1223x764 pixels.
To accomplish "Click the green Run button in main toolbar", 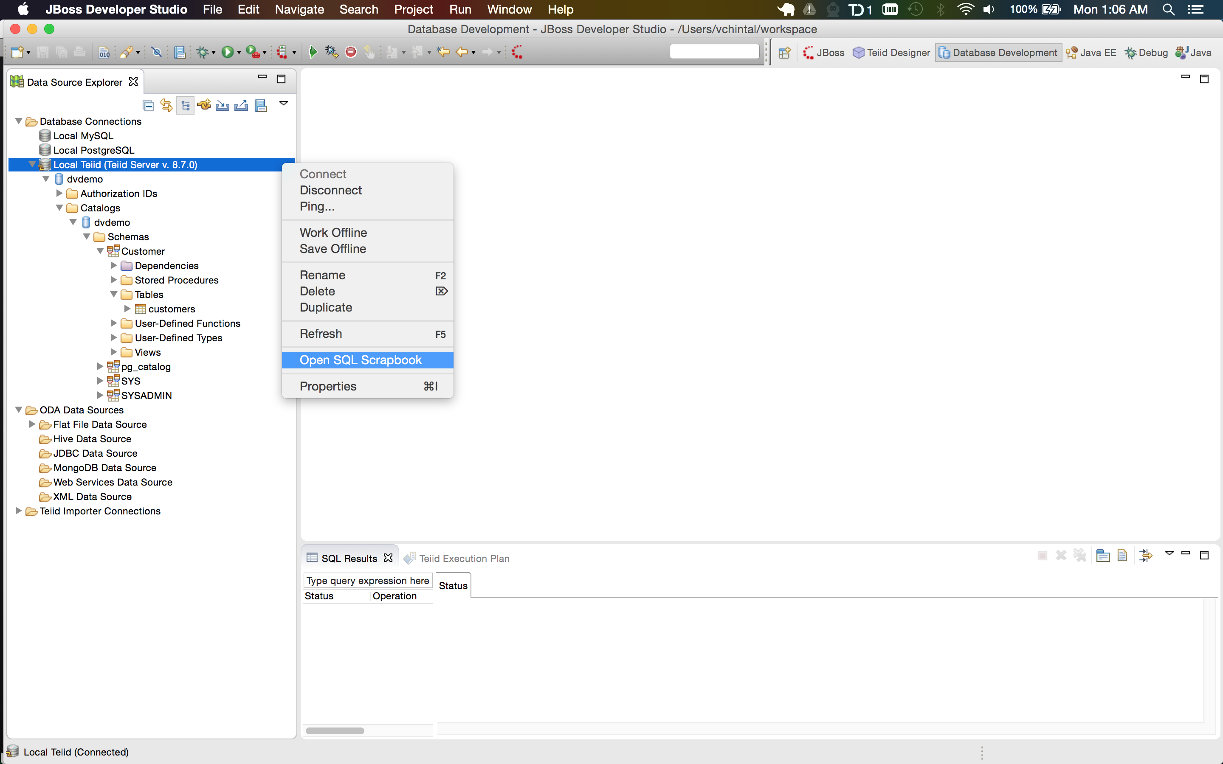I will (x=228, y=51).
